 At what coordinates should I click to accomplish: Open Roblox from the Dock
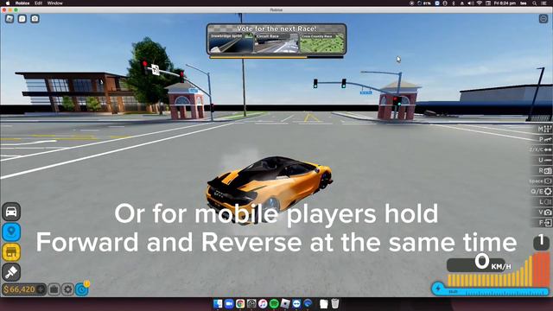click(x=285, y=303)
